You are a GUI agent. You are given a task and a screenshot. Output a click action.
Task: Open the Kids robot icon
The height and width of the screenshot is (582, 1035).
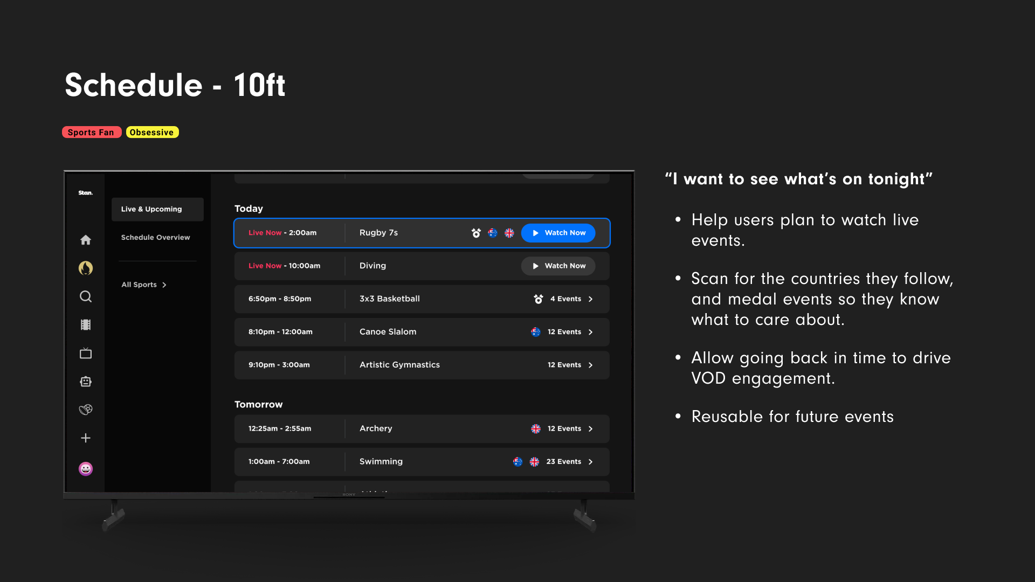pyautogui.click(x=86, y=382)
